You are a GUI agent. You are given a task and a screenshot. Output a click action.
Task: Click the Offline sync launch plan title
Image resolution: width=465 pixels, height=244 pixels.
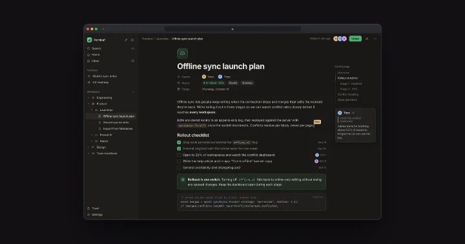(x=221, y=66)
